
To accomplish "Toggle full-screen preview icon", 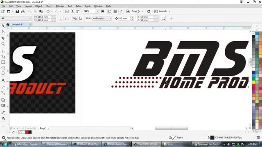I will coord(103,11).
